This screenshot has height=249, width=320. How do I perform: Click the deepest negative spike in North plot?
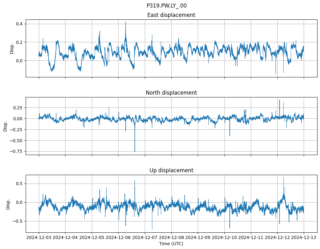point(135,151)
